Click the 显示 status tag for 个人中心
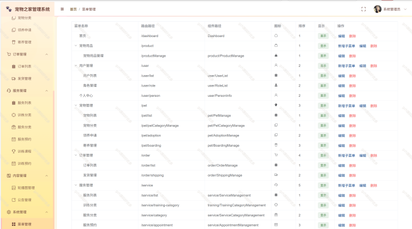Screen dimensions: 412x229 (323, 96)
